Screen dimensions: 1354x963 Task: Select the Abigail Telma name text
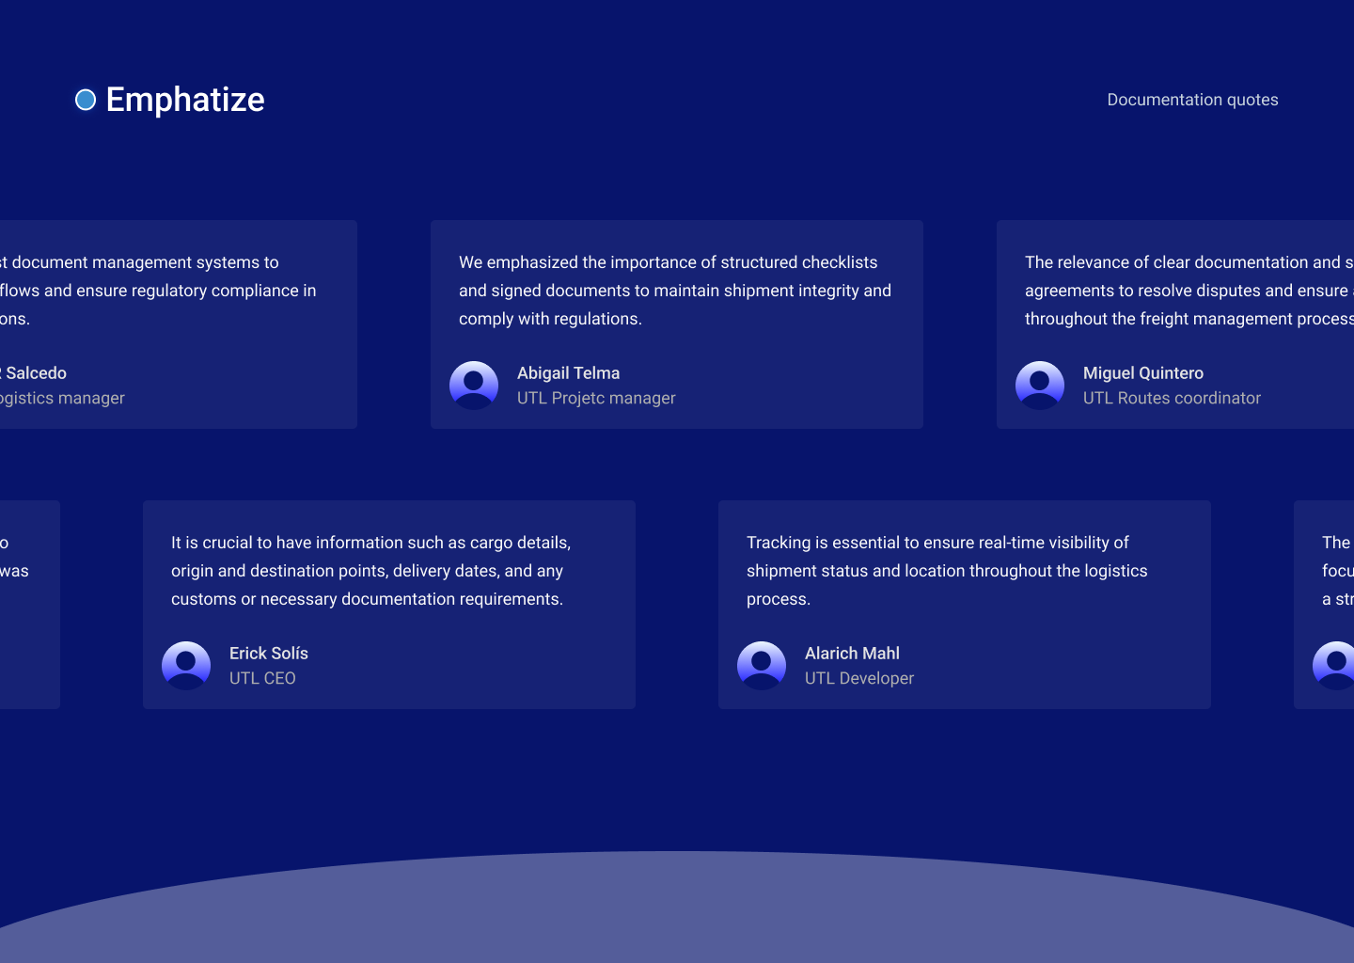[568, 373]
